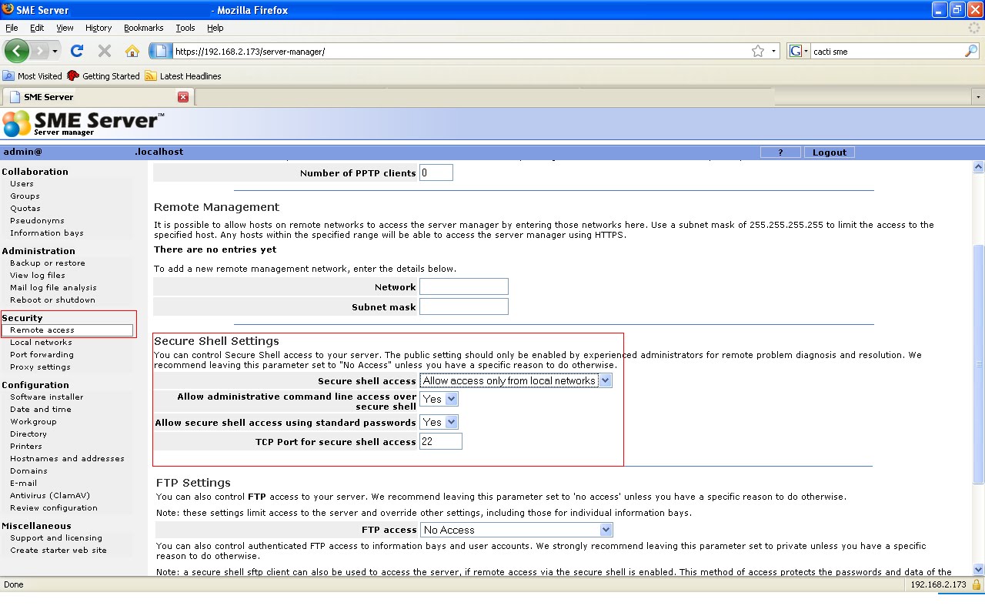Go to the home page icon

132,51
